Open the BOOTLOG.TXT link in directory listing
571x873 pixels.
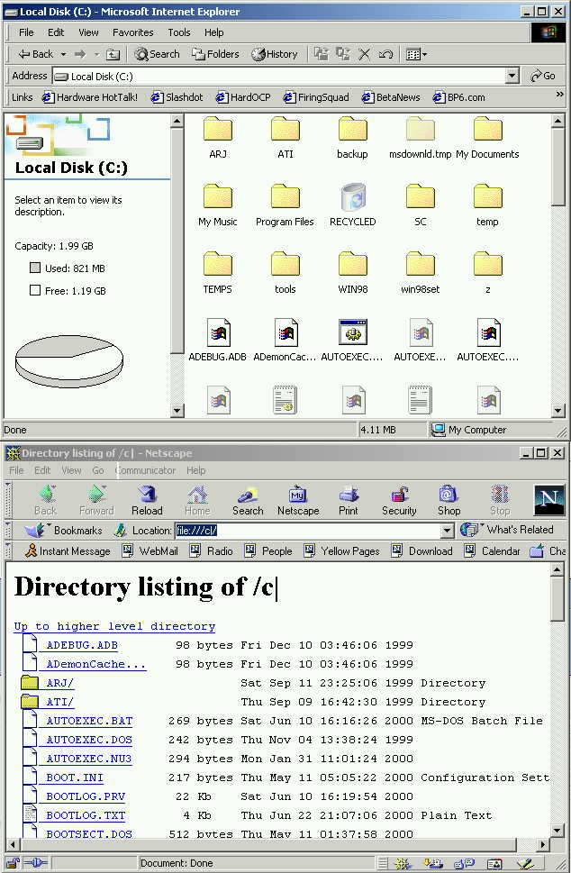(x=86, y=815)
